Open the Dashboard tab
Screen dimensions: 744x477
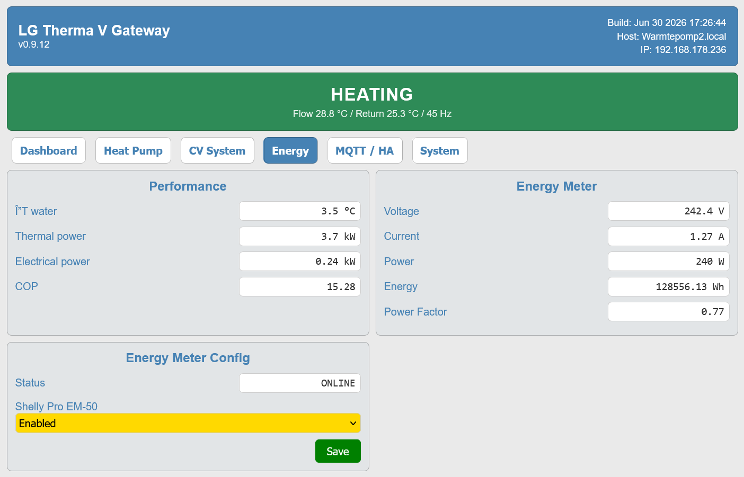[x=48, y=150]
